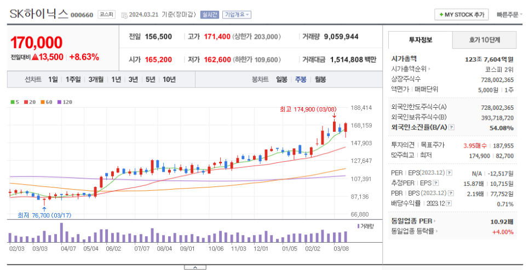Open the 투자의견 link
The width and height of the screenshot is (529, 270).
[403, 145]
